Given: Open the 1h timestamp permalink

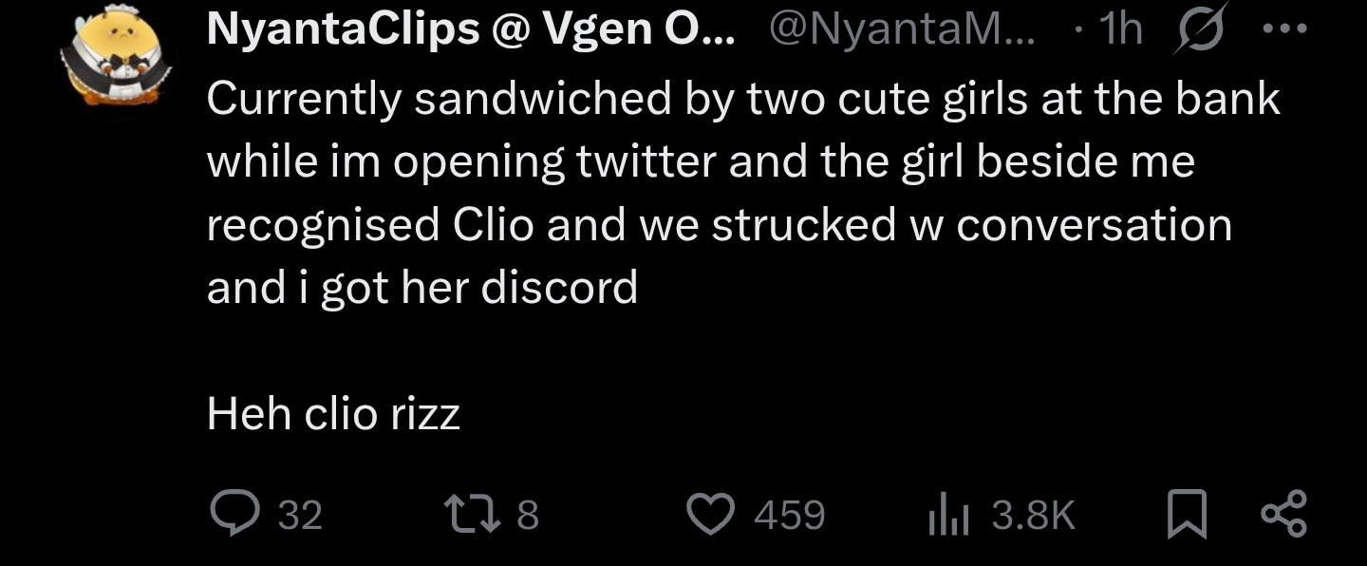Looking at the screenshot, I should click(x=1117, y=30).
